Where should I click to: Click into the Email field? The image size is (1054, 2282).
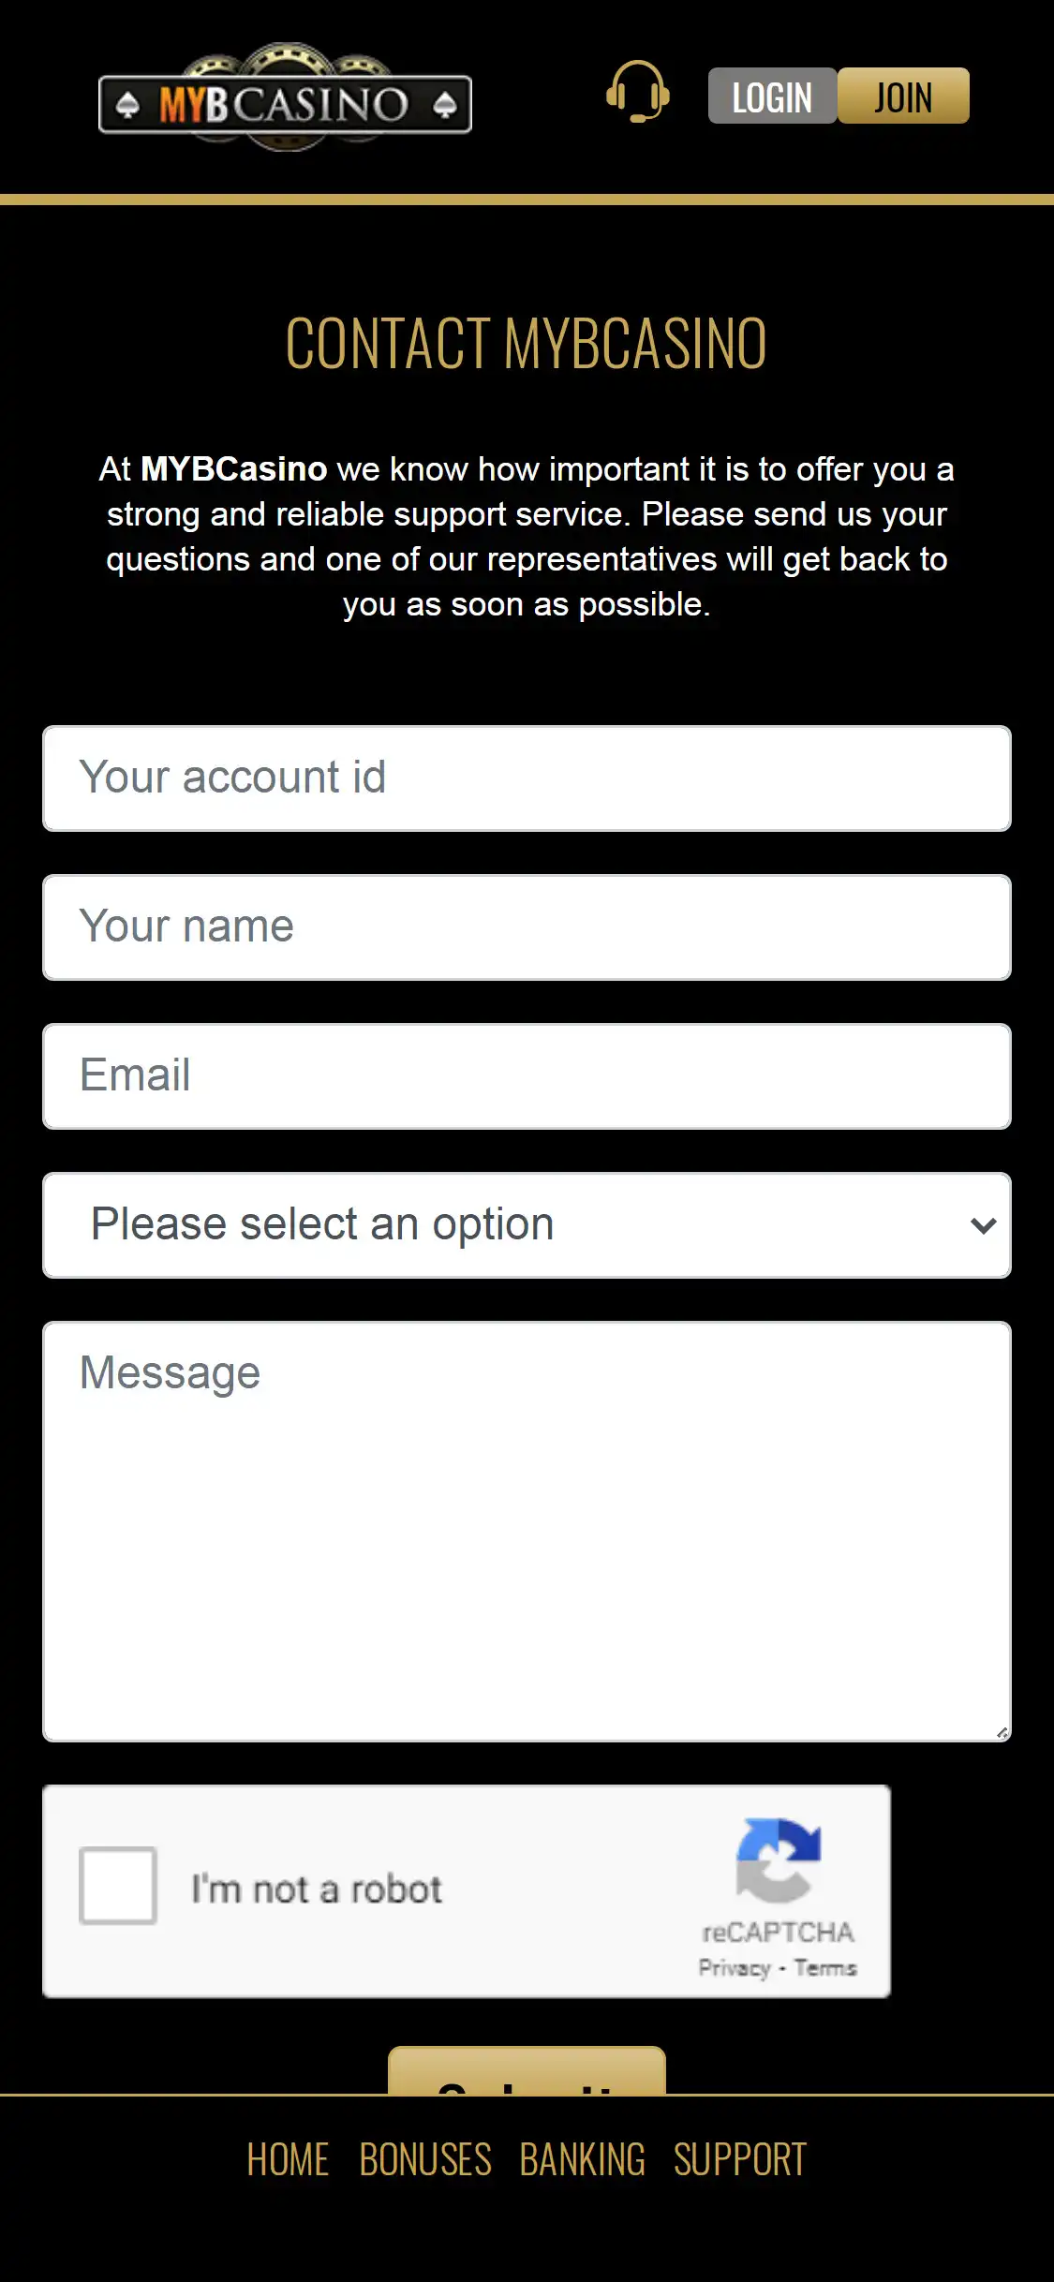tap(527, 1076)
